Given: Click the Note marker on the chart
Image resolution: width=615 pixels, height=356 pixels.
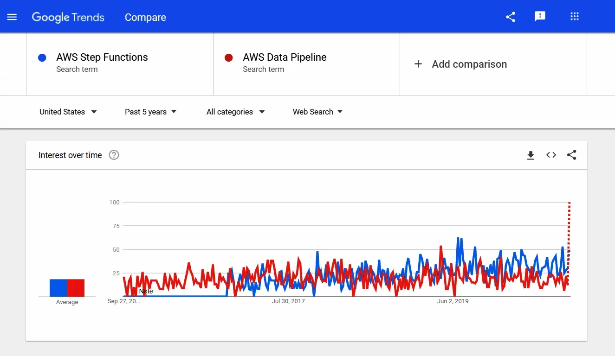Looking at the screenshot, I should click(x=146, y=291).
